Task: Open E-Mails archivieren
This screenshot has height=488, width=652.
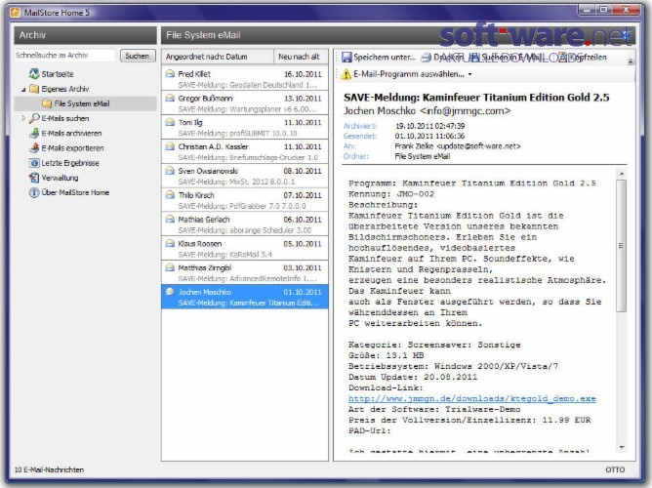Action: click(71, 134)
